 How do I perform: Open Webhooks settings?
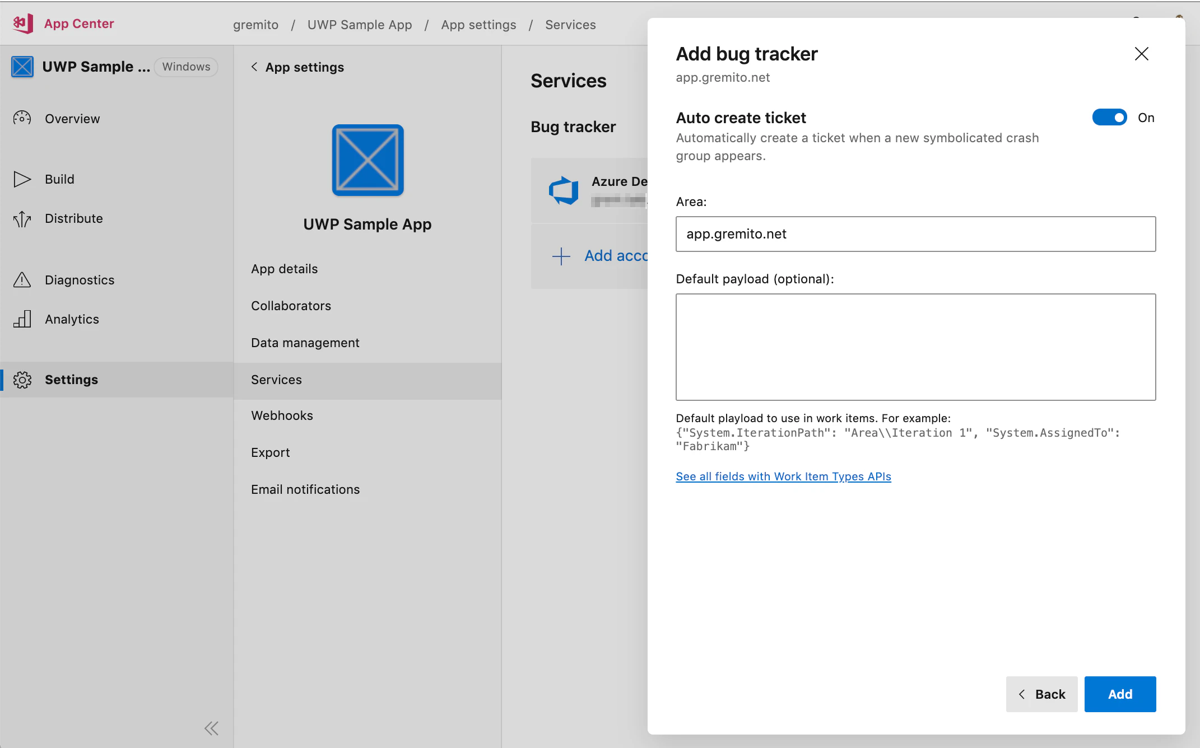(282, 415)
